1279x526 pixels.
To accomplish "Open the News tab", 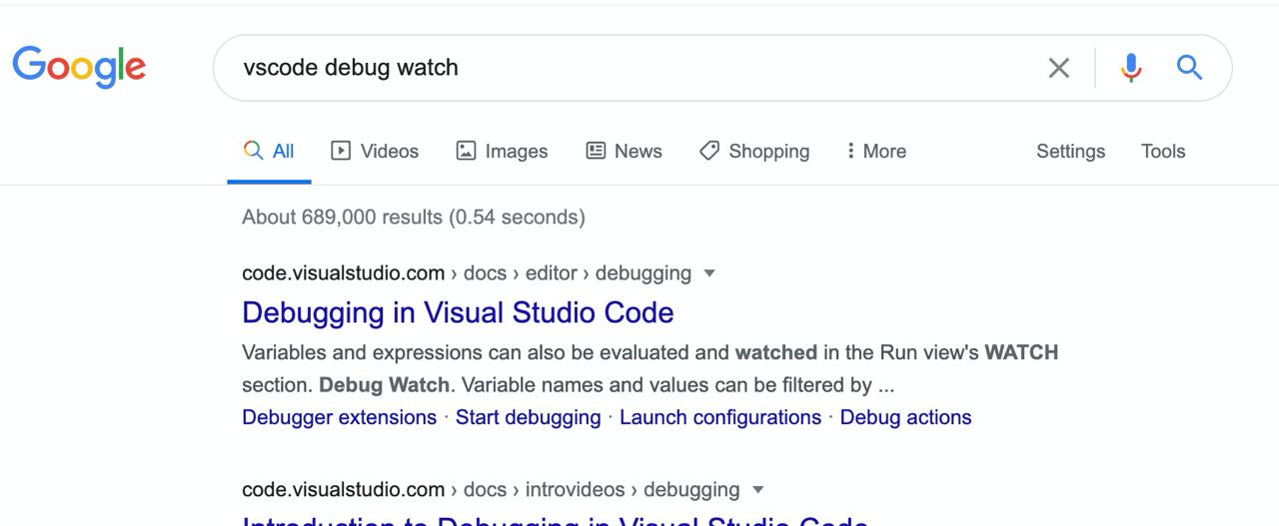I will tap(624, 152).
